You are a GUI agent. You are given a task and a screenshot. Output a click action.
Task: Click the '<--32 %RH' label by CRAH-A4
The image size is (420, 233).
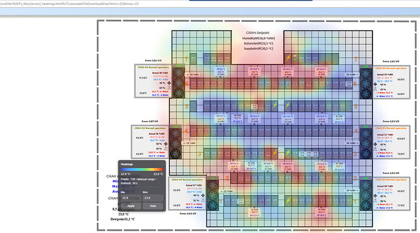[x=226, y=192]
